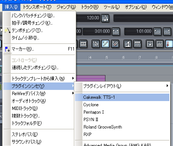Viewport: 173px width, 146px height.
Task: Click the bar graph meter icon
Action: tap(160, 44)
